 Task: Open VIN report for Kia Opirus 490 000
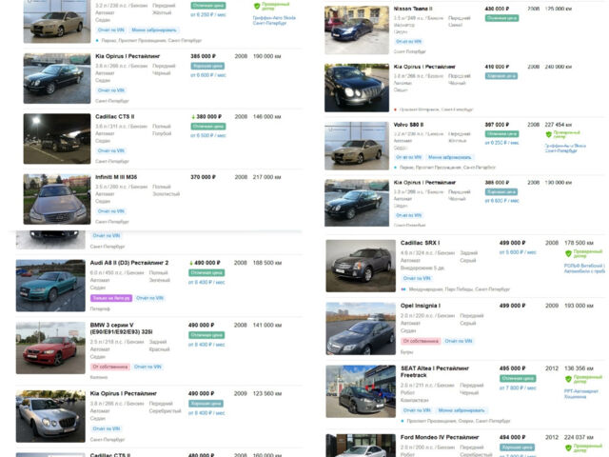106,428
